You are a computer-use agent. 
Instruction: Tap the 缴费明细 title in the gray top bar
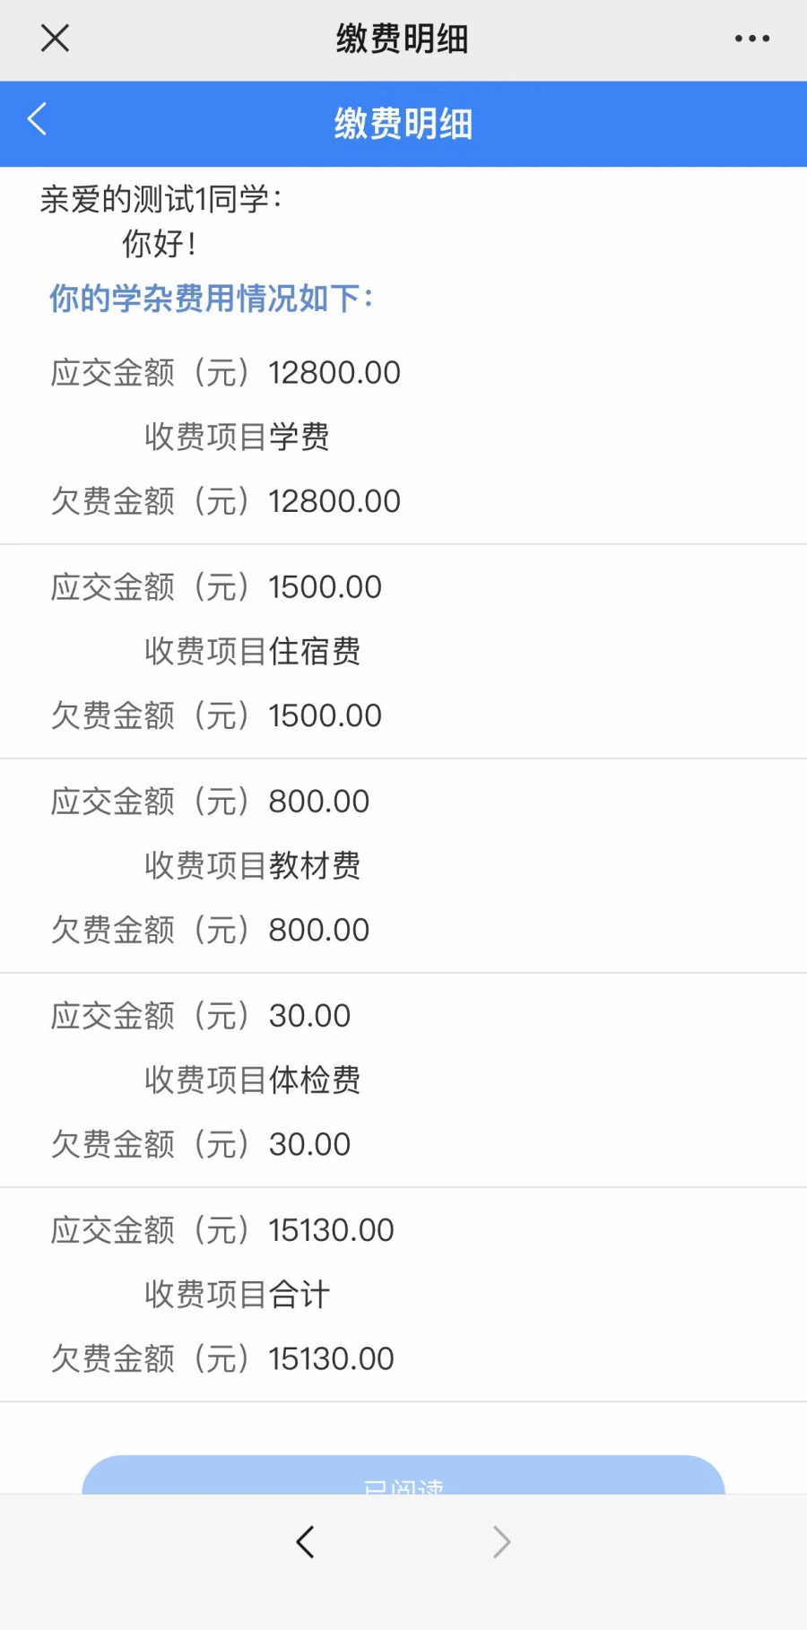point(403,39)
